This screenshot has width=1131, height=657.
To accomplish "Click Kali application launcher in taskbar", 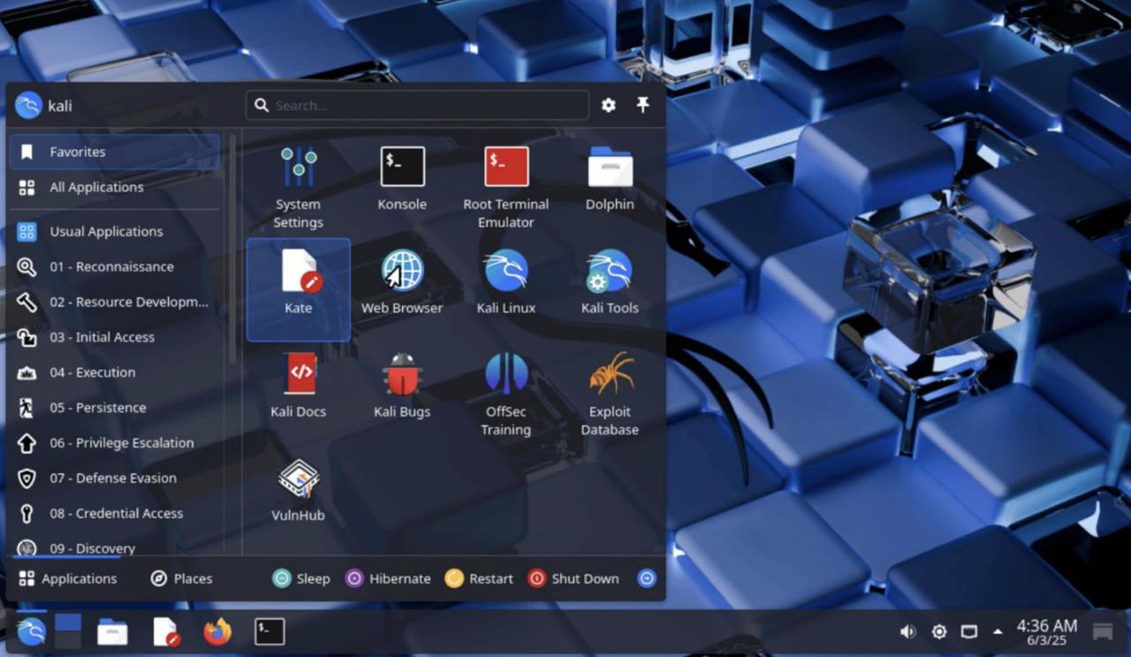I will tap(31, 631).
